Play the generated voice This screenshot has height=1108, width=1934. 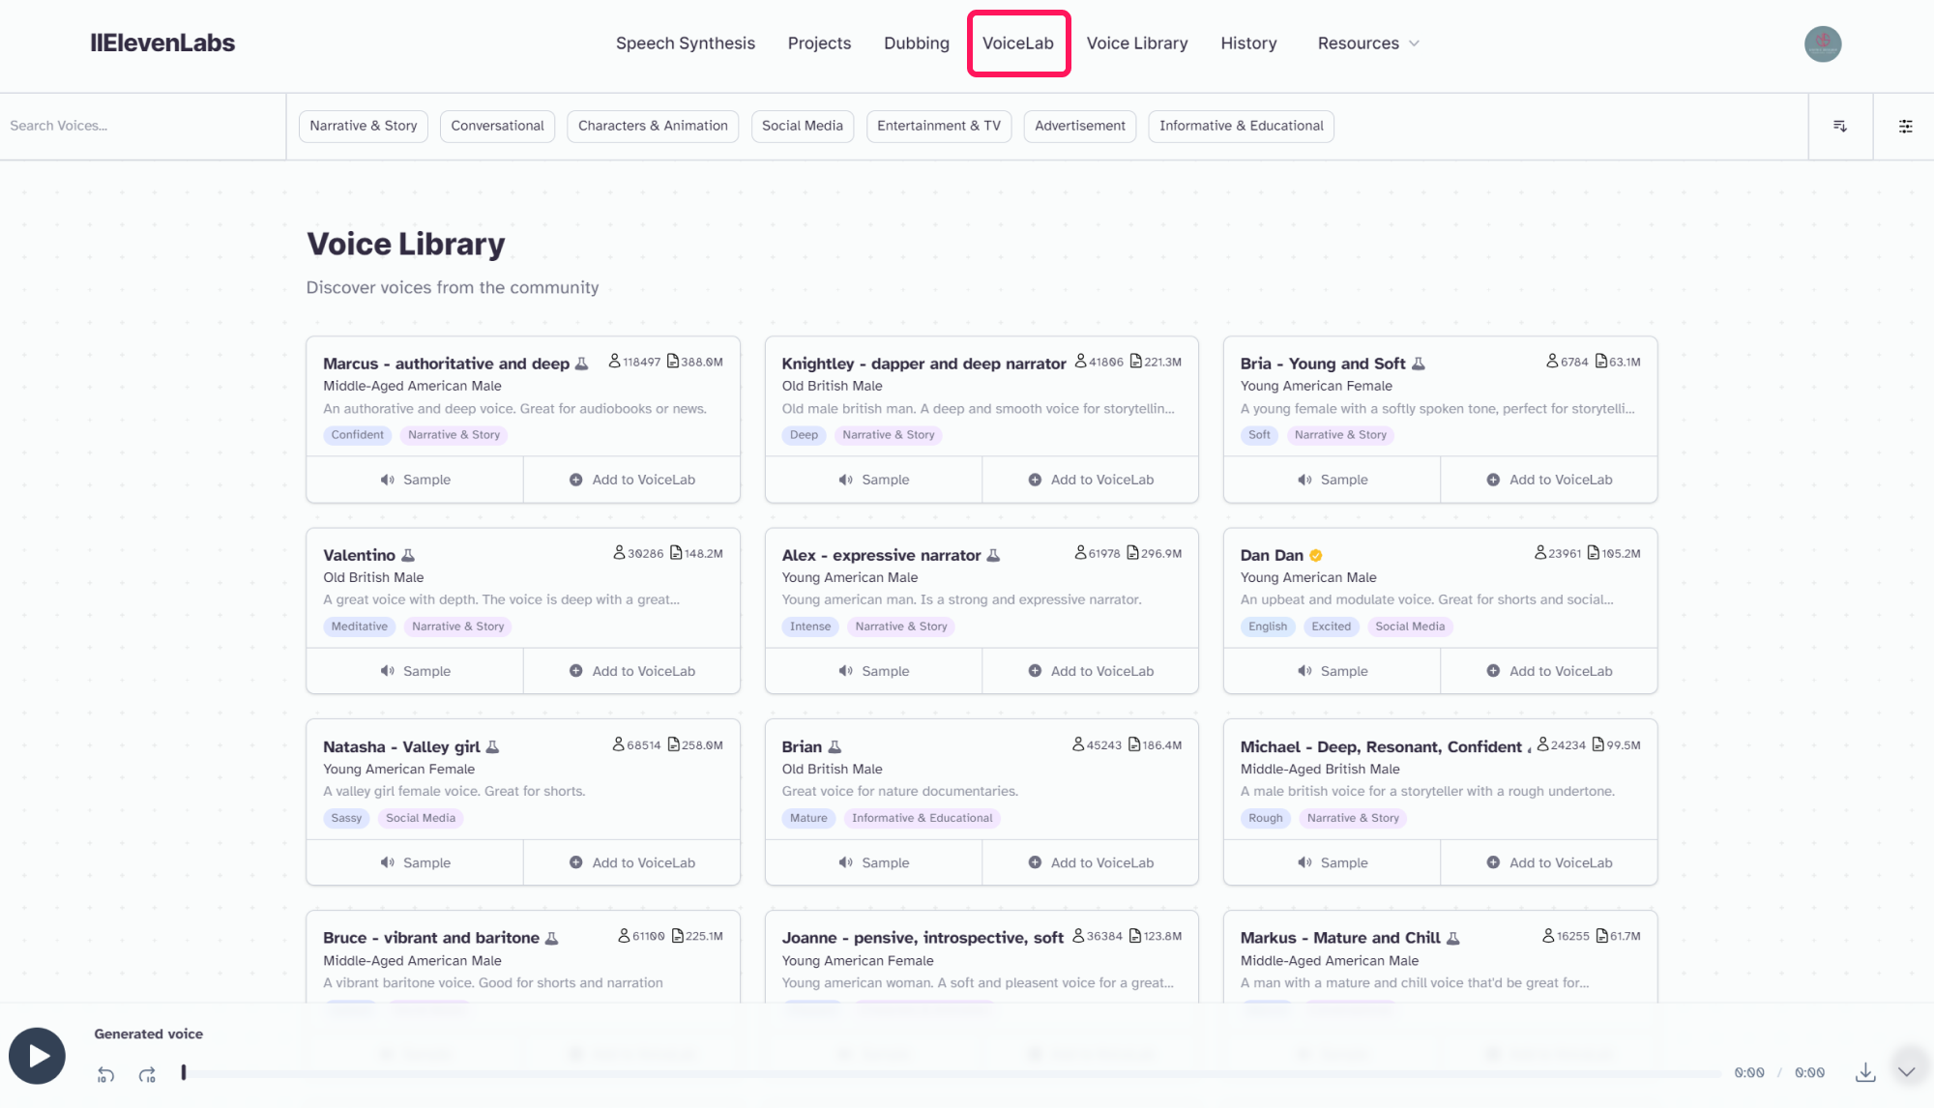38,1056
